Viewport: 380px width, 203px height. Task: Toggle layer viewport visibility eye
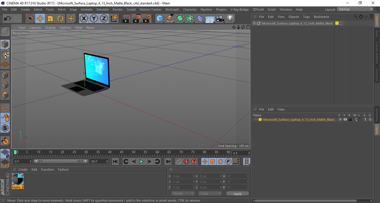(x=345, y=120)
